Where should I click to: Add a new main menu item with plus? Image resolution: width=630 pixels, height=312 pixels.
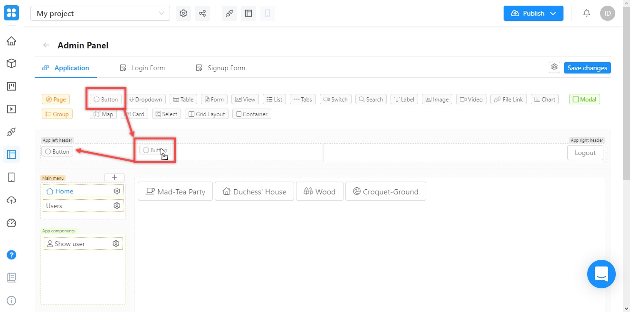pos(114,177)
